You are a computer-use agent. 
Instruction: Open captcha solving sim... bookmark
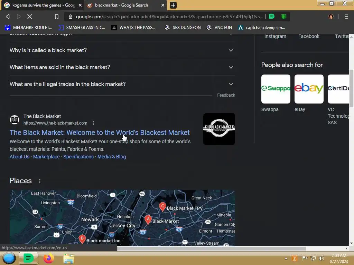tap(262, 28)
